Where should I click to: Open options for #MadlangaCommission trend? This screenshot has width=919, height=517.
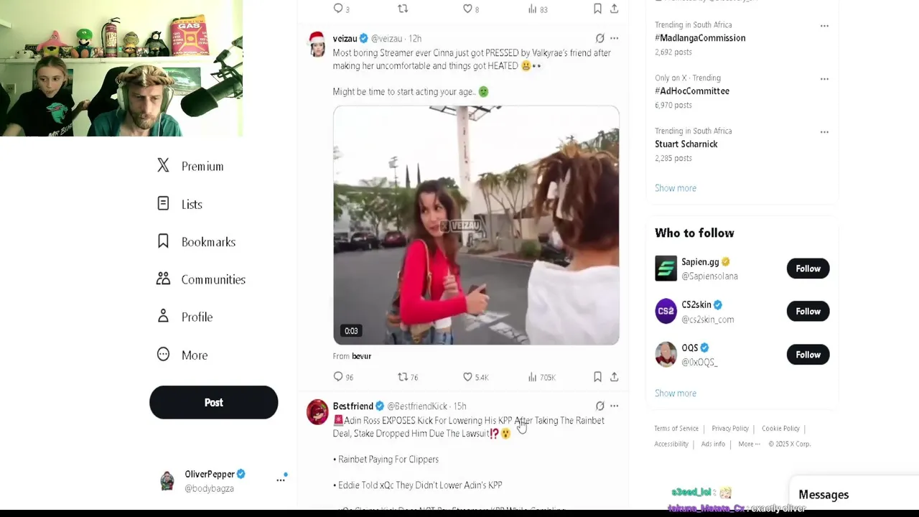(824, 26)
